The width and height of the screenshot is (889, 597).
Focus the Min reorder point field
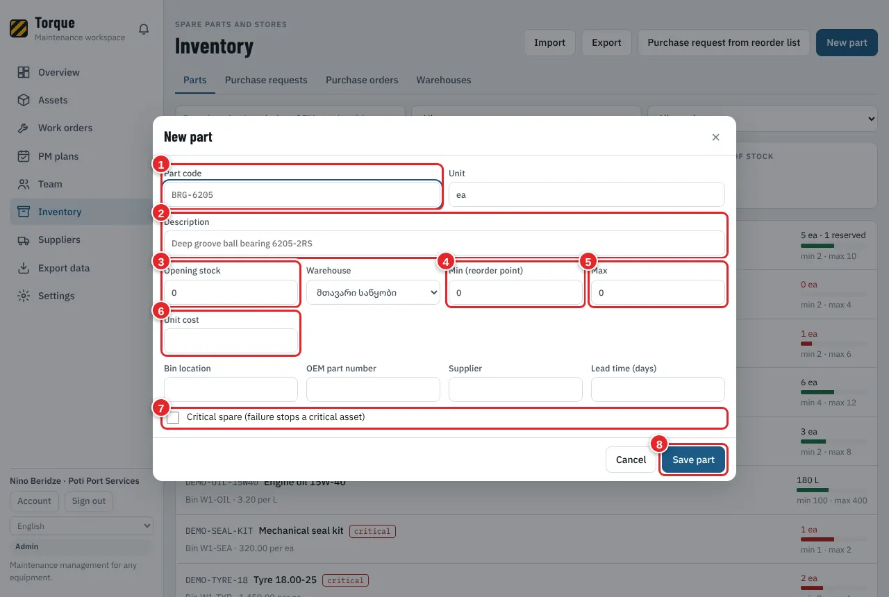coord(515,292)
